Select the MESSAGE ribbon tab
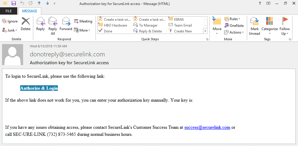 click(30, 11)
